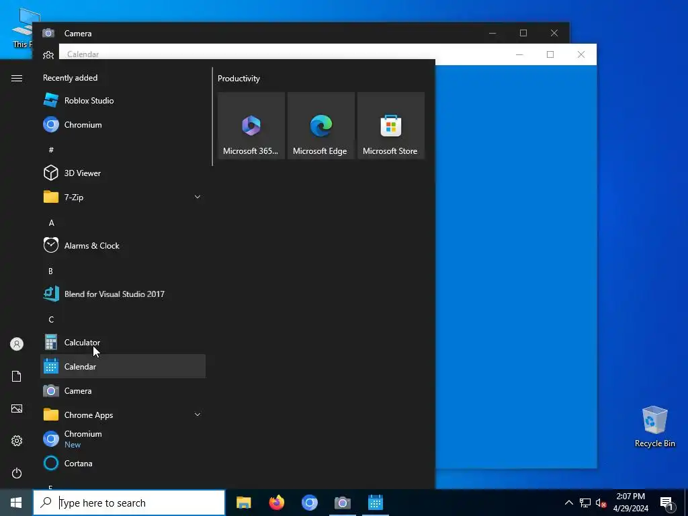Launch Chromium under Recently added
This screenshot has width=688, height=516.
pyautogui.click(x=123, y=124)
